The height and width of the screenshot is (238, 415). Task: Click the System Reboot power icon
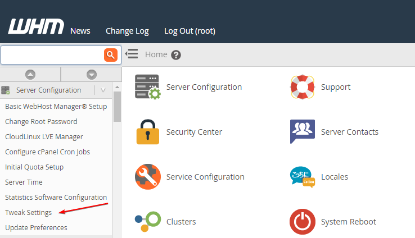302,222
